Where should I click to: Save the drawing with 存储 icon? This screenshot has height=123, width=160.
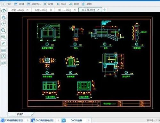[16, 4]
